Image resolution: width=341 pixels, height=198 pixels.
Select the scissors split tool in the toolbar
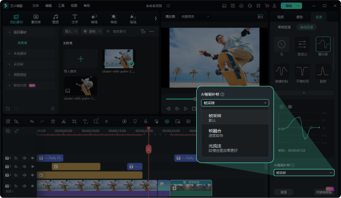(63, 121)
